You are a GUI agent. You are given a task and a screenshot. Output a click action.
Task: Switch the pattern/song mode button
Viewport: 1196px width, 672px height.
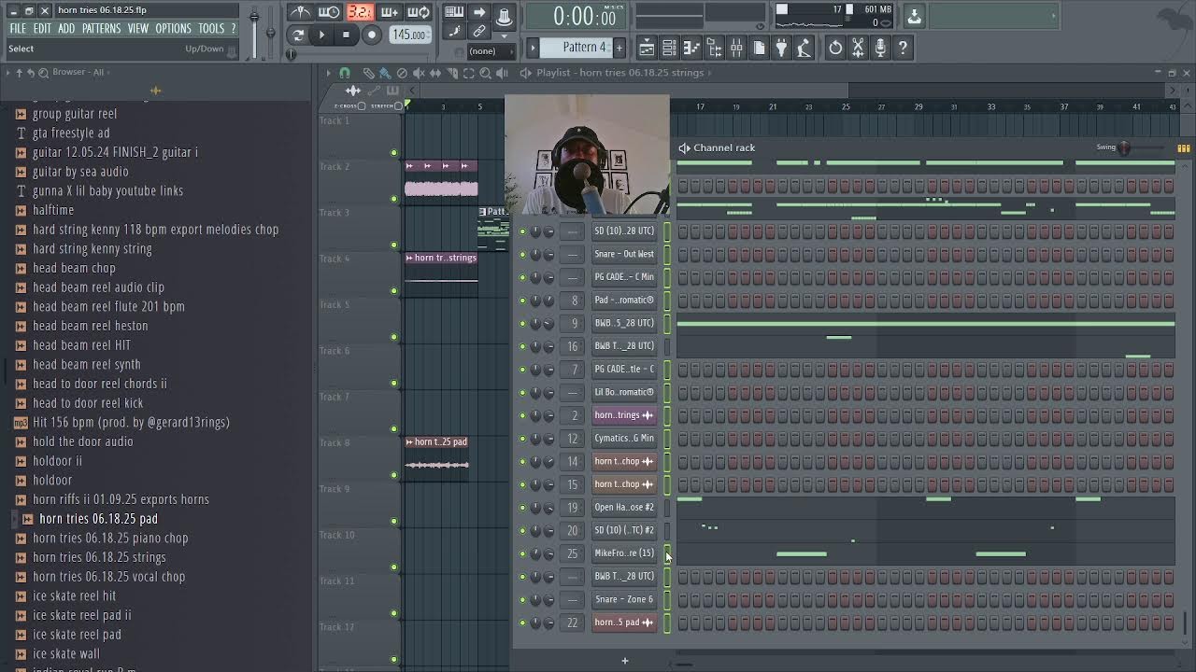tap(298, 35)
